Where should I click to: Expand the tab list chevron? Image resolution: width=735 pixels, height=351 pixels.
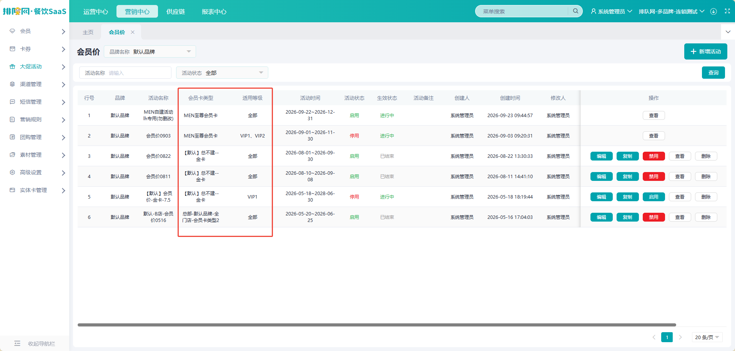pyautogui.click(x=728, y=32)
